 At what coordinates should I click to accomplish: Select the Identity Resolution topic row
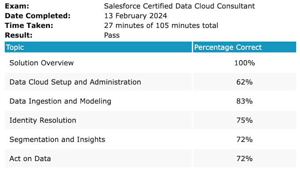[x=150, y=120]
